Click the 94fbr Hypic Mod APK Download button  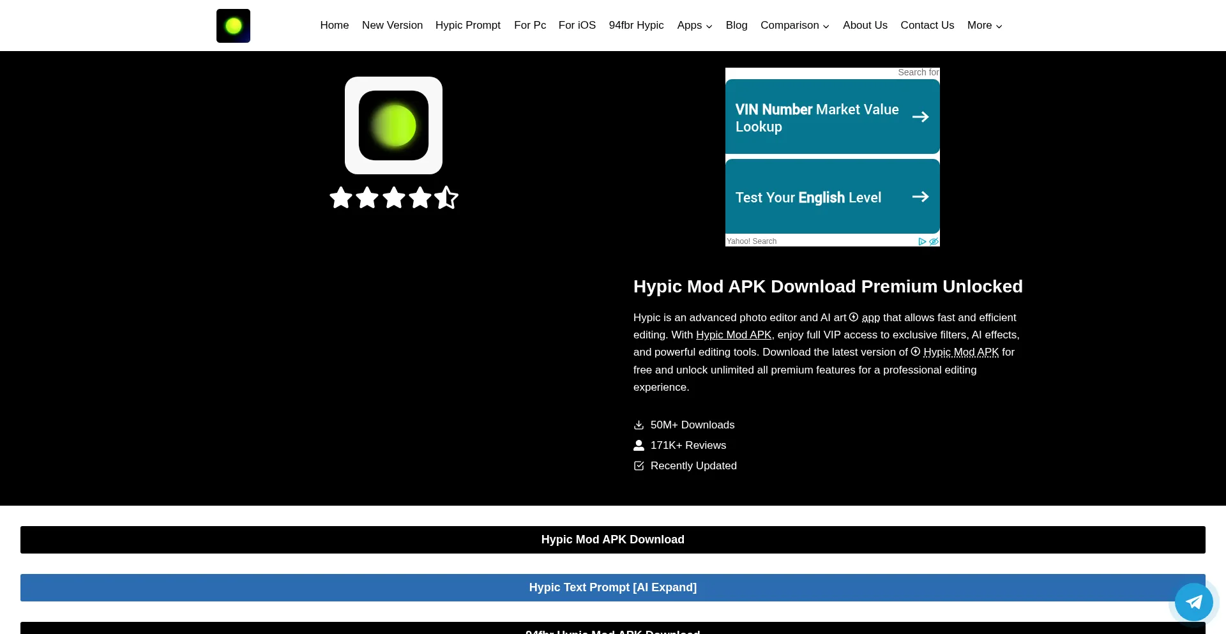(x=613, y=629)
